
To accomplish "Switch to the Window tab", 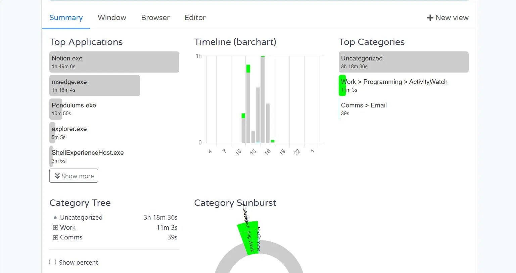I will click(x=112, y=17).
